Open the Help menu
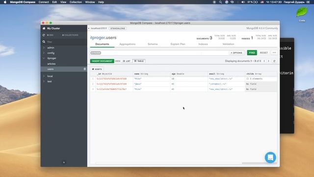314x177 pixels. [x=101, y=2]
